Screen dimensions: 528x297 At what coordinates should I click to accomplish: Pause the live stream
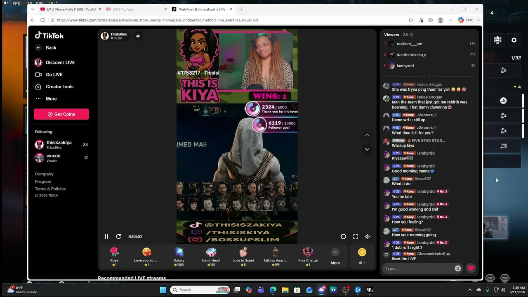point(106,236)
